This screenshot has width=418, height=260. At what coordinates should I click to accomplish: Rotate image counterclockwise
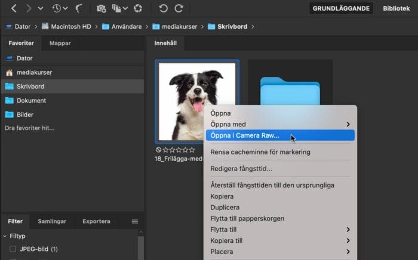[x=163, y=8]
